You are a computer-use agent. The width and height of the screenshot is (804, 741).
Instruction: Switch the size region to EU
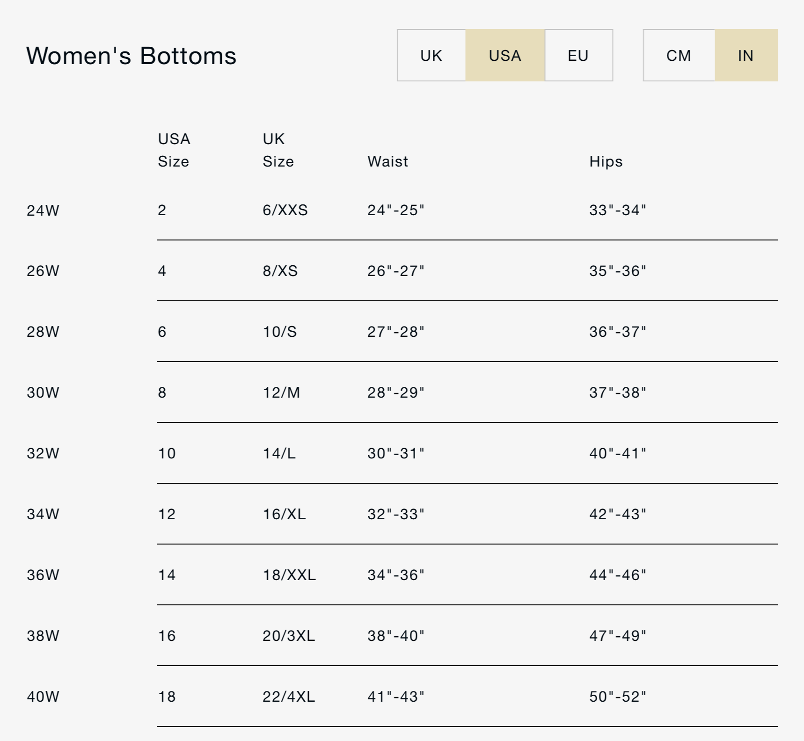(x=578, y=55)
